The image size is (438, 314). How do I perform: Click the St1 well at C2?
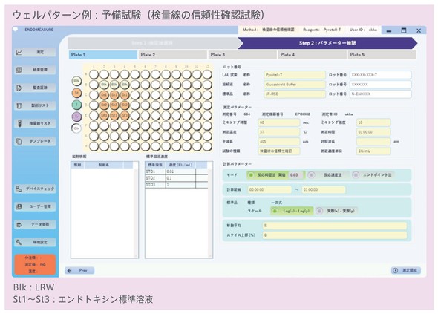pyautogui.click(x=104, y=95)
